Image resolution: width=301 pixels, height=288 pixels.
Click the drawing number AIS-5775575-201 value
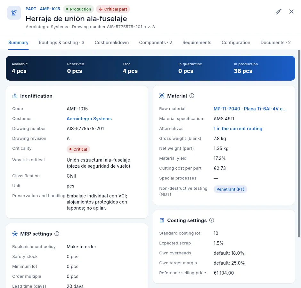coord(85,129)
